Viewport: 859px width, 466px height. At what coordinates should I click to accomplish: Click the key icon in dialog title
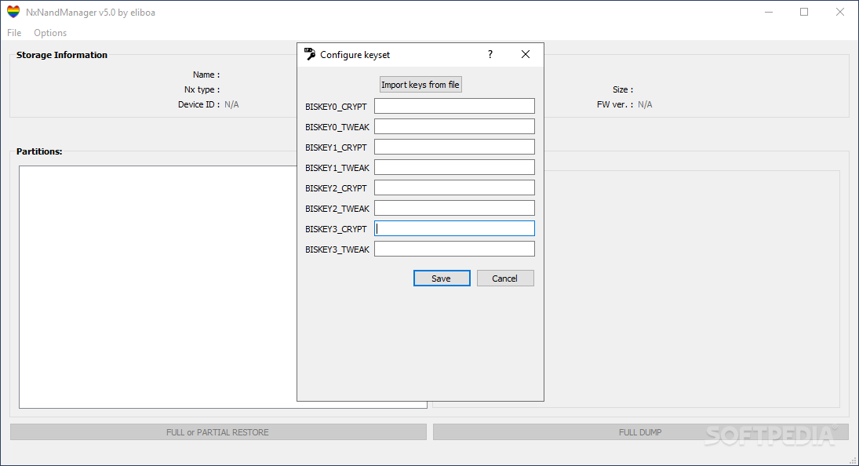pyautogui.click(x=310, y=53)
